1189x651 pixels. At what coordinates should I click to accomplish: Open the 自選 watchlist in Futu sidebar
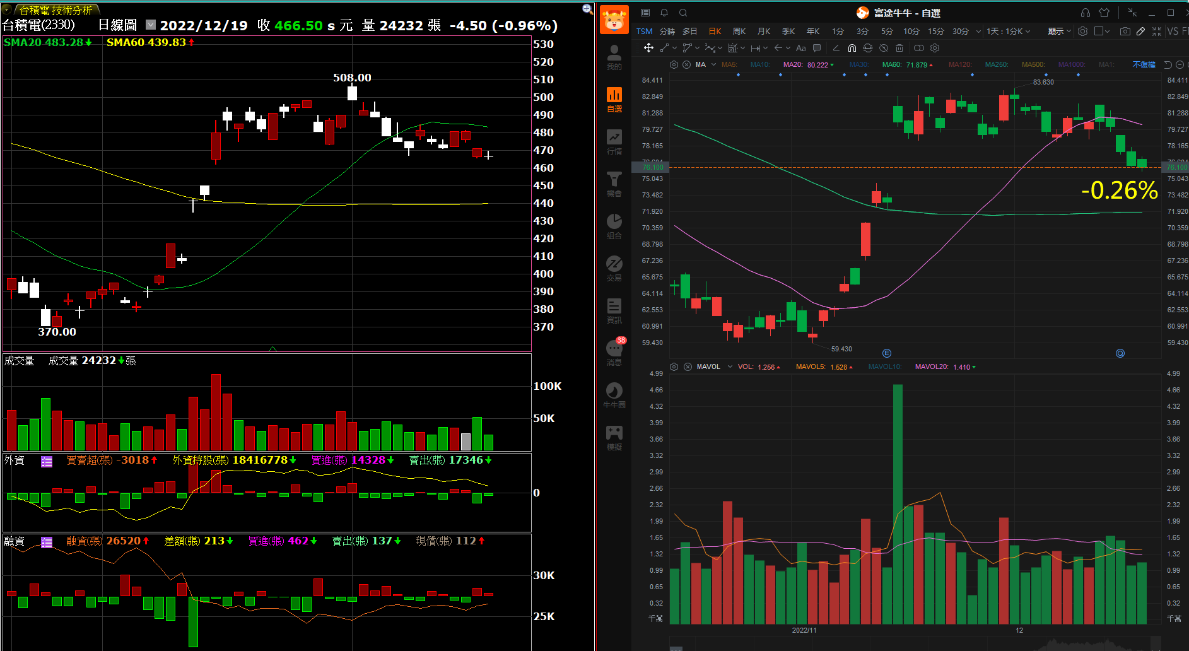[x=614, y=99]
